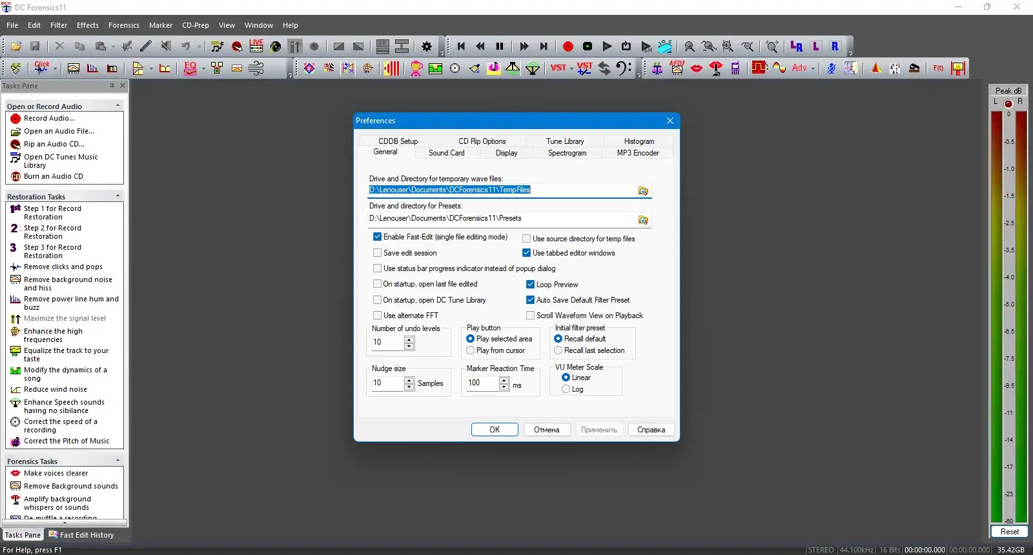This screenshot has height=555, width=1033.
Task: Click the open file folder toolbar icon
Action: click(x=16, y=46)
